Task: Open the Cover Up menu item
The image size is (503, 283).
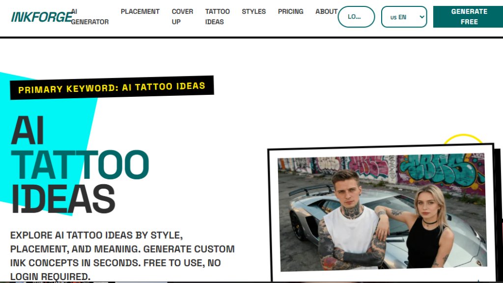Action: click(182, 17)
